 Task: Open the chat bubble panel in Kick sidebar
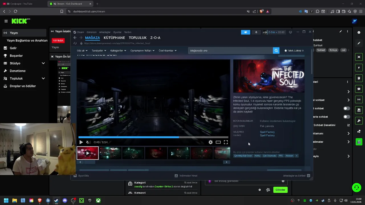(359, 89)
